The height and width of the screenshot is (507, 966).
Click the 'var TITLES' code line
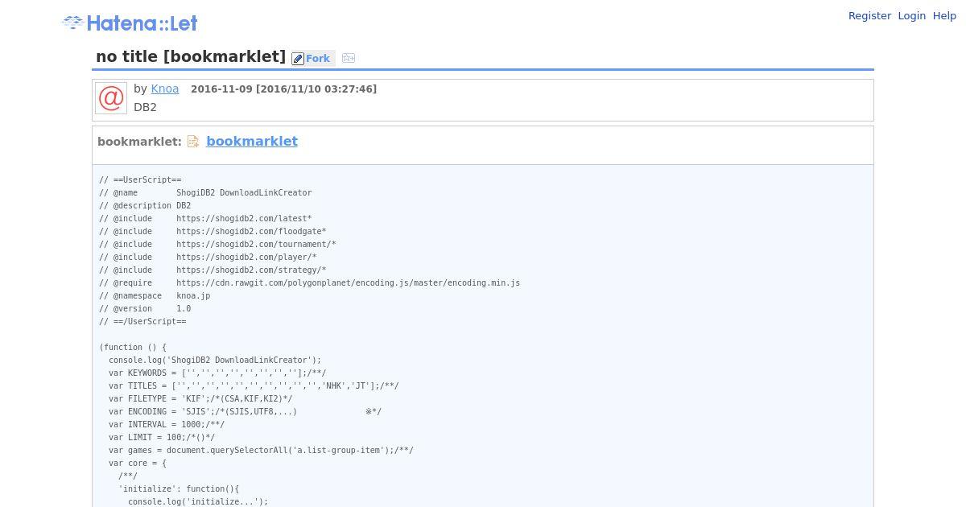(254, 386)
